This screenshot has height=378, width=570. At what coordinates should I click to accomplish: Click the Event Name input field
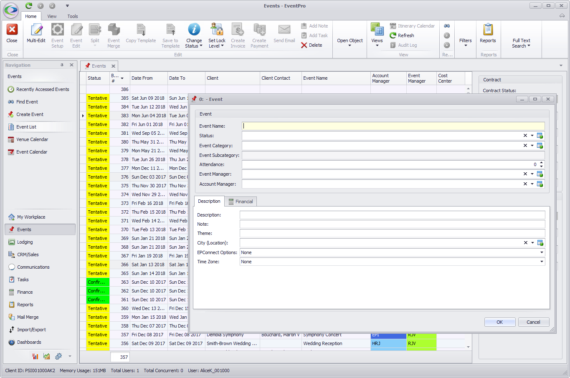[393, 126]
